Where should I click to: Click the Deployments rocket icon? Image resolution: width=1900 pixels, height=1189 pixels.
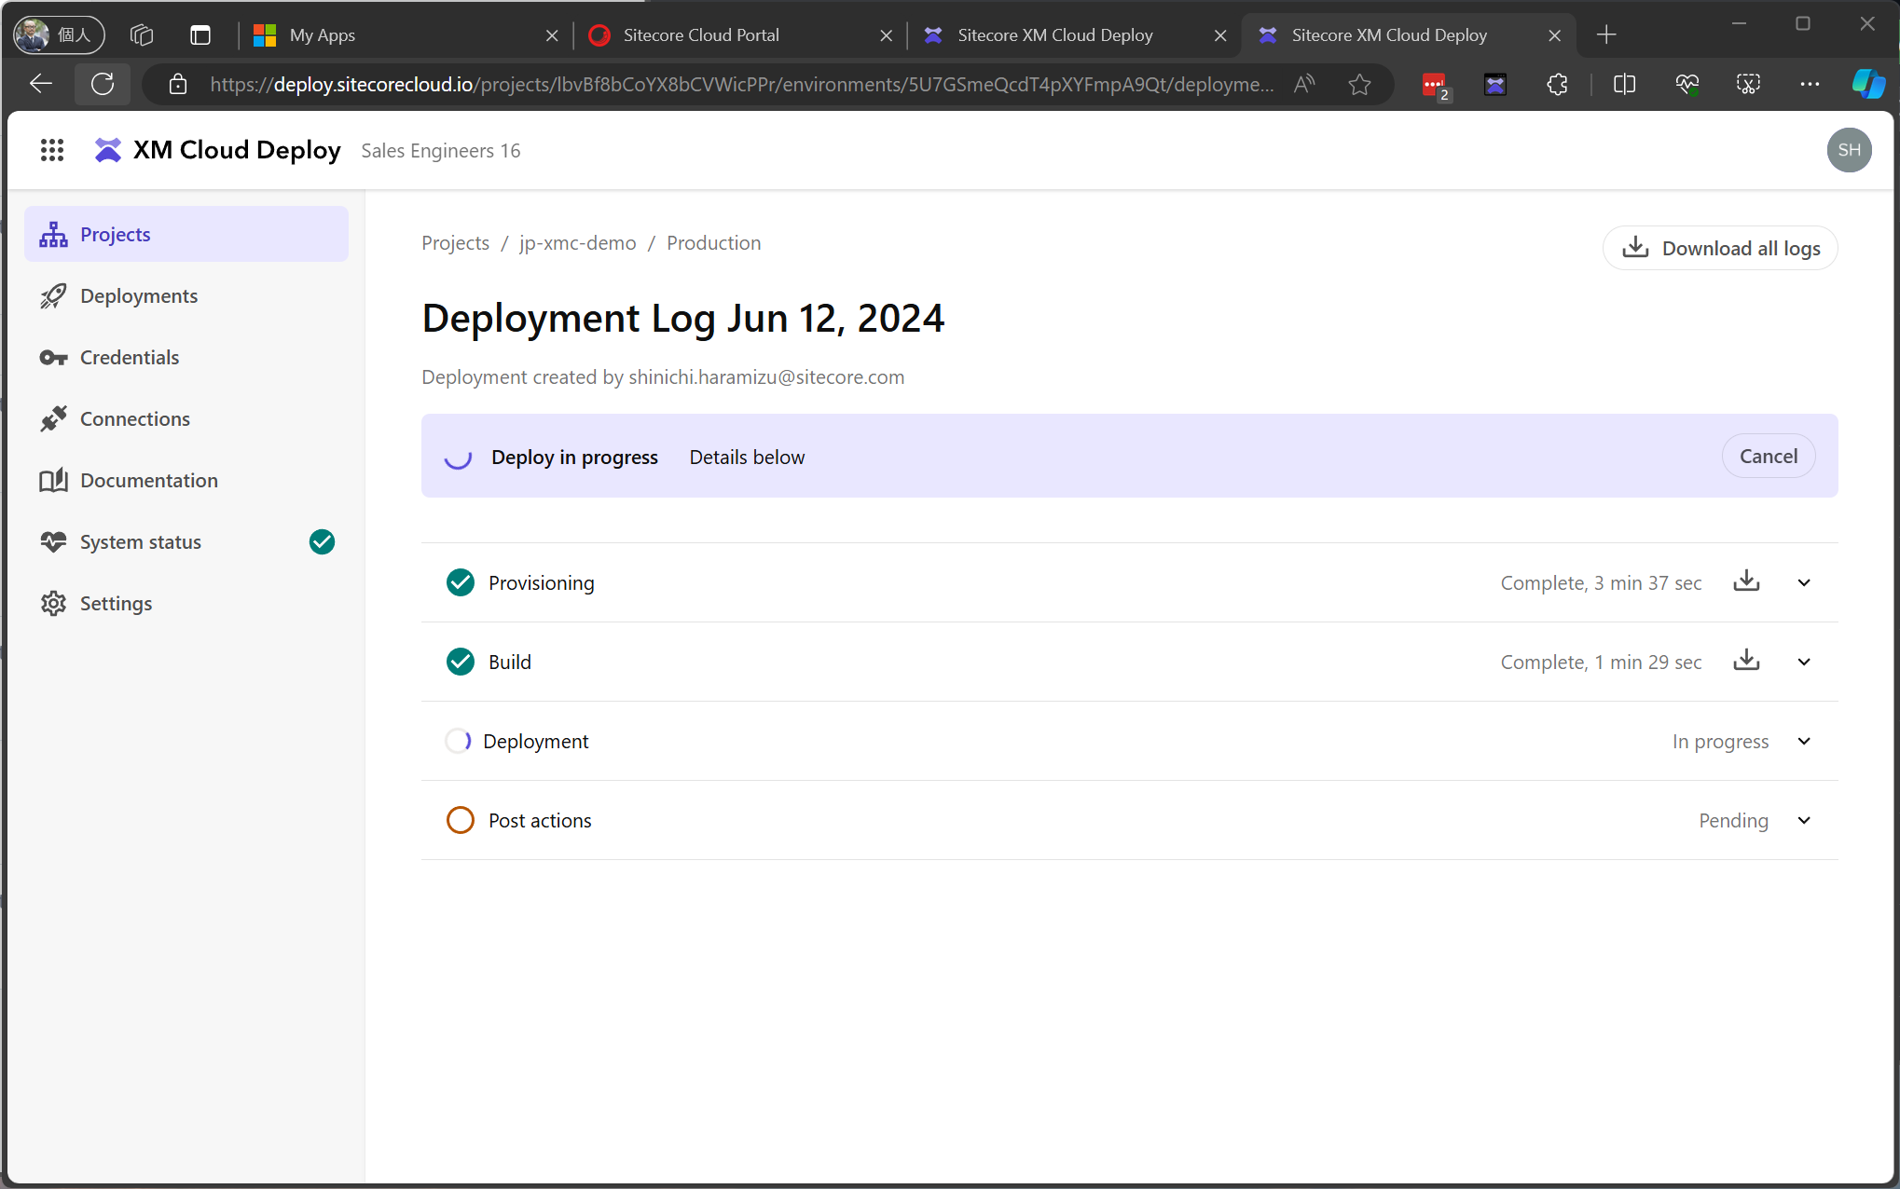click(x=52, y=296)
